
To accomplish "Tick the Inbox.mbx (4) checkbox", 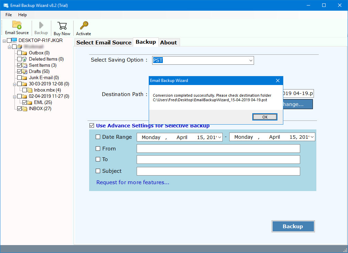I will [x=25, y=90].
